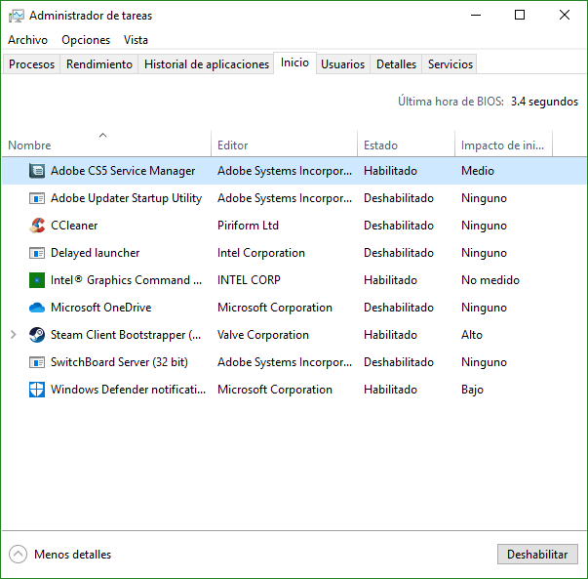Click the Última hora de BIOS label
Screen dimensions: 588x579
[x=451, y=102]
